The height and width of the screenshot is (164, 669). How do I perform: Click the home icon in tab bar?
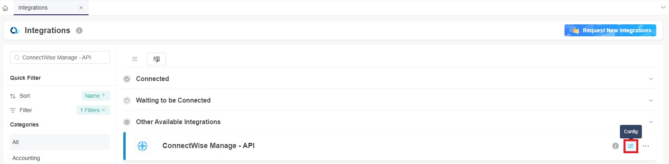(x=5, y=8)
